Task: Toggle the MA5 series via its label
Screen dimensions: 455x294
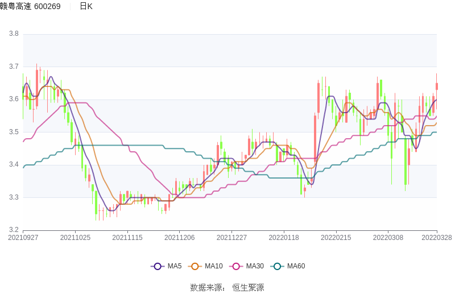Action: pos(174,266)
